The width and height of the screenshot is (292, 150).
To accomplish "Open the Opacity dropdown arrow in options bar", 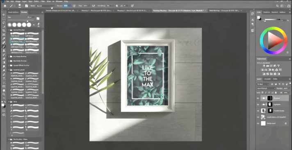I will (70, 6).
